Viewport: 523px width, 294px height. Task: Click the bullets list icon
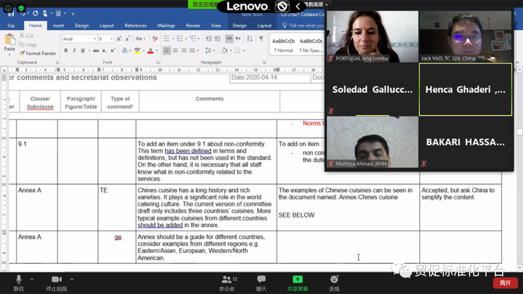pyautogui.click(x=167, y=39)
